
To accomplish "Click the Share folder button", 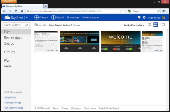I will coord(73,17).
